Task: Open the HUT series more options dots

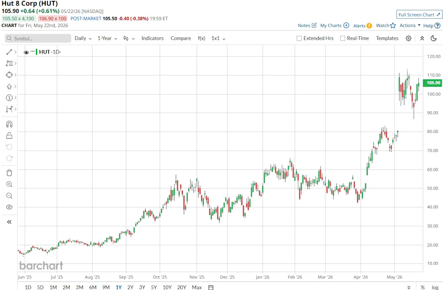Action: 33,51
